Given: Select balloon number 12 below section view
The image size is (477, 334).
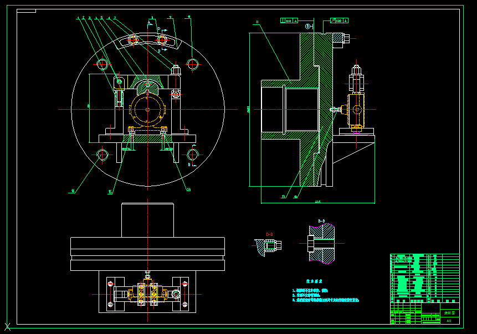Looking at the screenshot, I should [x=296, y=197].
